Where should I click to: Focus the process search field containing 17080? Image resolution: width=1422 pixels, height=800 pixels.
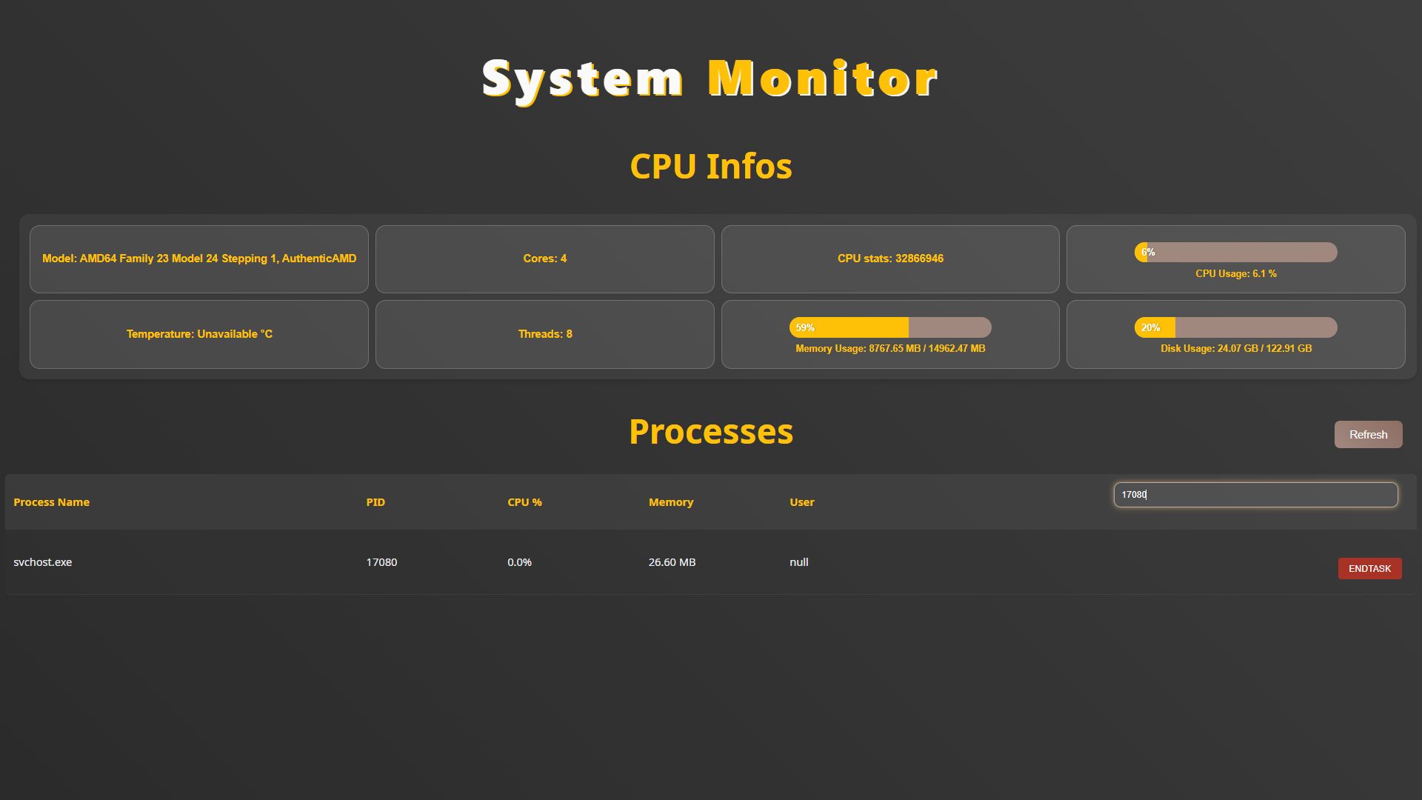(x=1255, y=495)
